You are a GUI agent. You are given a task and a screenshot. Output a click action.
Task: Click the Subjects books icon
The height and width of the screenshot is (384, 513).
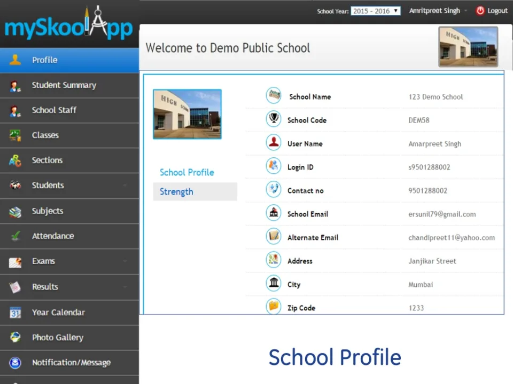point(15,212)
